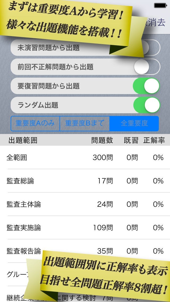This screenshot has height=302, width=170.
Task: Turn off the ランダム出題 switch
Action: (x=147, y=105)
